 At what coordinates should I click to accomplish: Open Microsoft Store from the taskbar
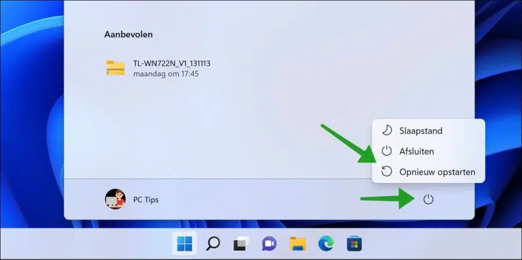(x=354, y=244)
